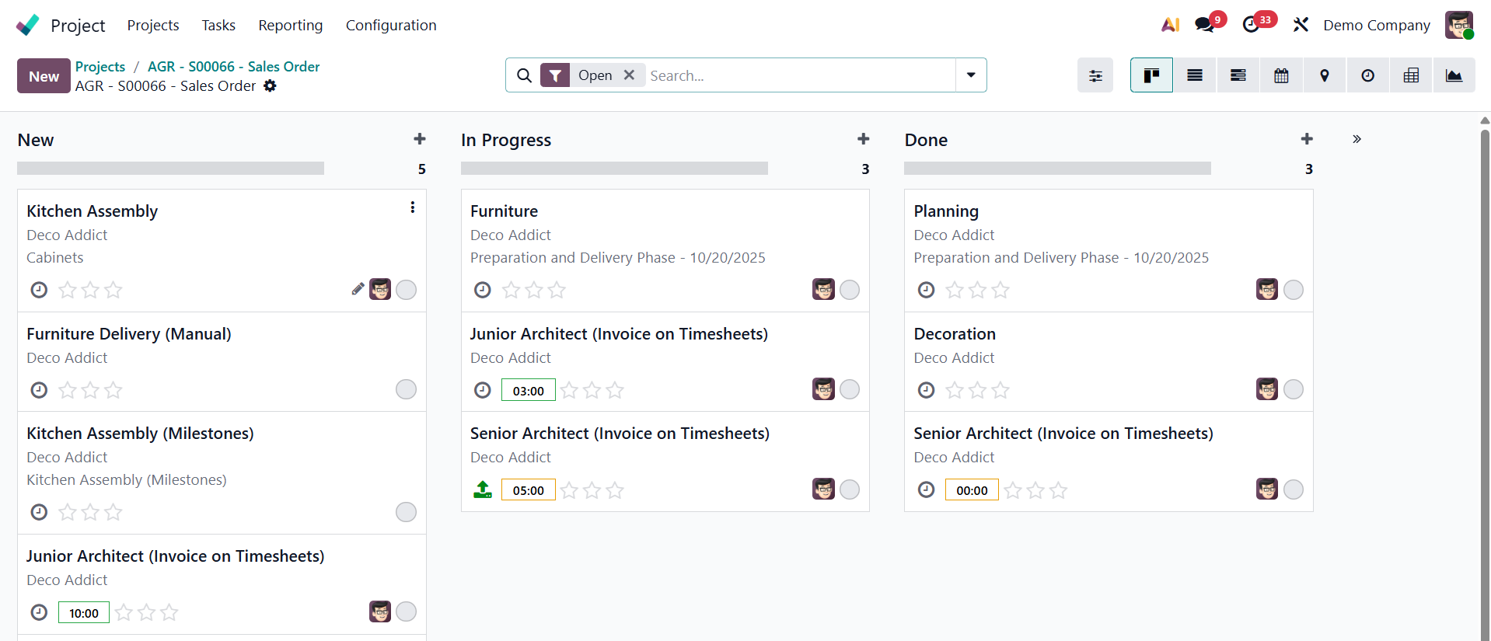Go to Projects breadcrumb link
The height and width of the screenshot is (641, 1491).
point(100,67)
